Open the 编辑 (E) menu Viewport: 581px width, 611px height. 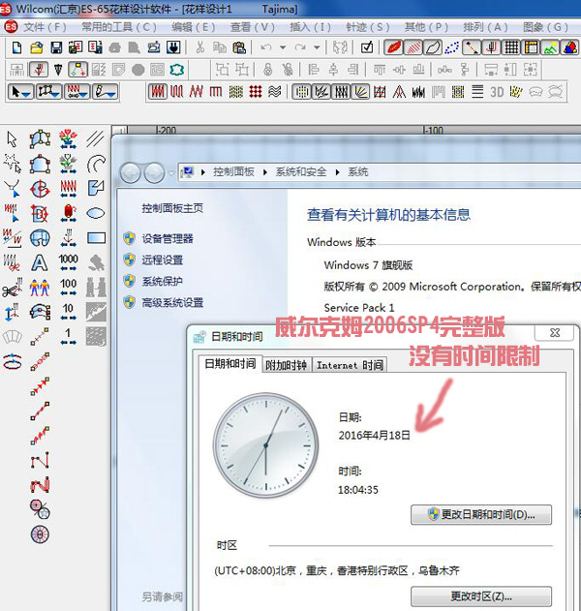pyautogui.click(x=194, y=27)
